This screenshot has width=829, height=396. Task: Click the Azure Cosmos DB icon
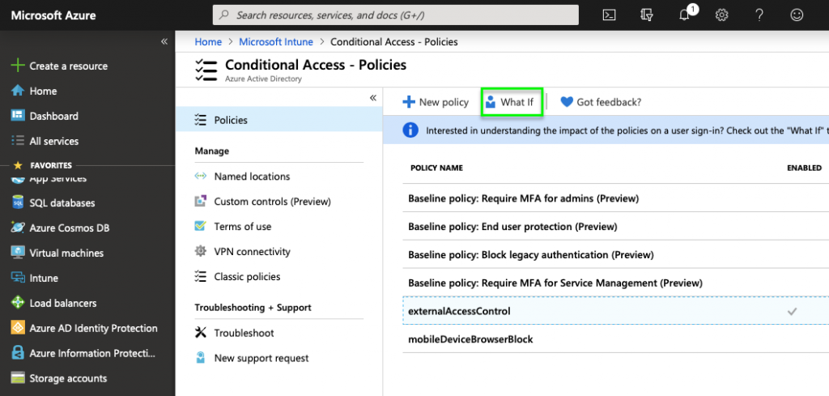click(x=17, y=228)
